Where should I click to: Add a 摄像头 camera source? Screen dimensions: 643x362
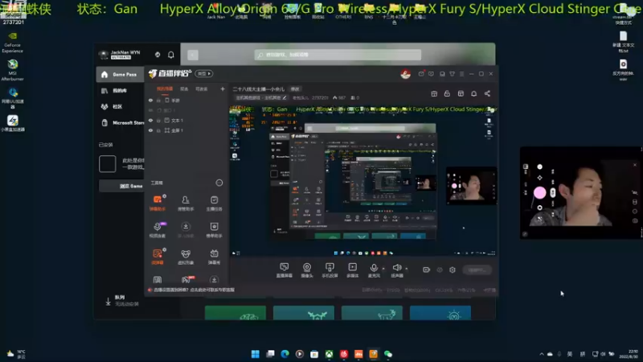[307, 270]
